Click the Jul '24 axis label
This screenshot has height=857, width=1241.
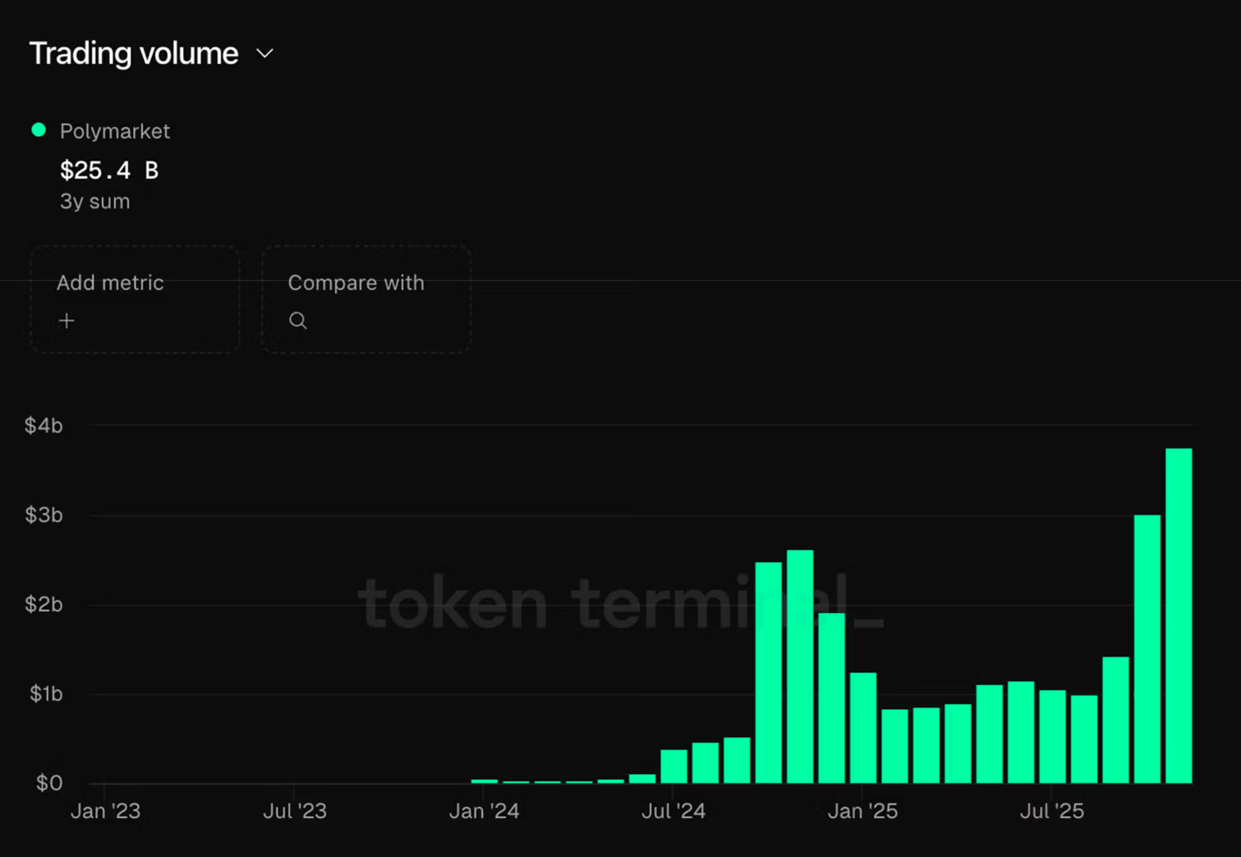pos(673,811)
